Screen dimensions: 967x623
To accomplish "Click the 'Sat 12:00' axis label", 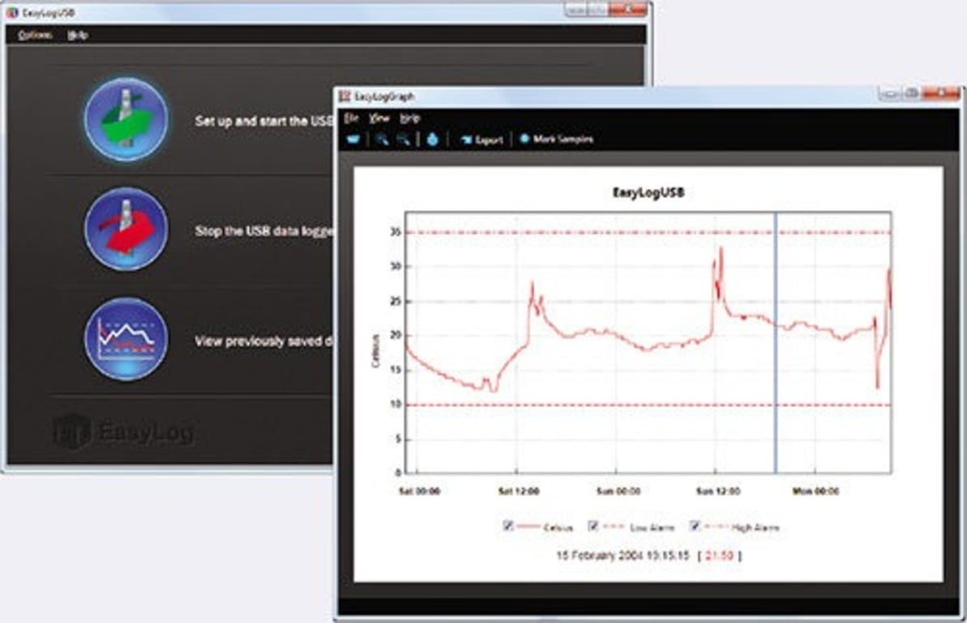I will click(518, 491).
